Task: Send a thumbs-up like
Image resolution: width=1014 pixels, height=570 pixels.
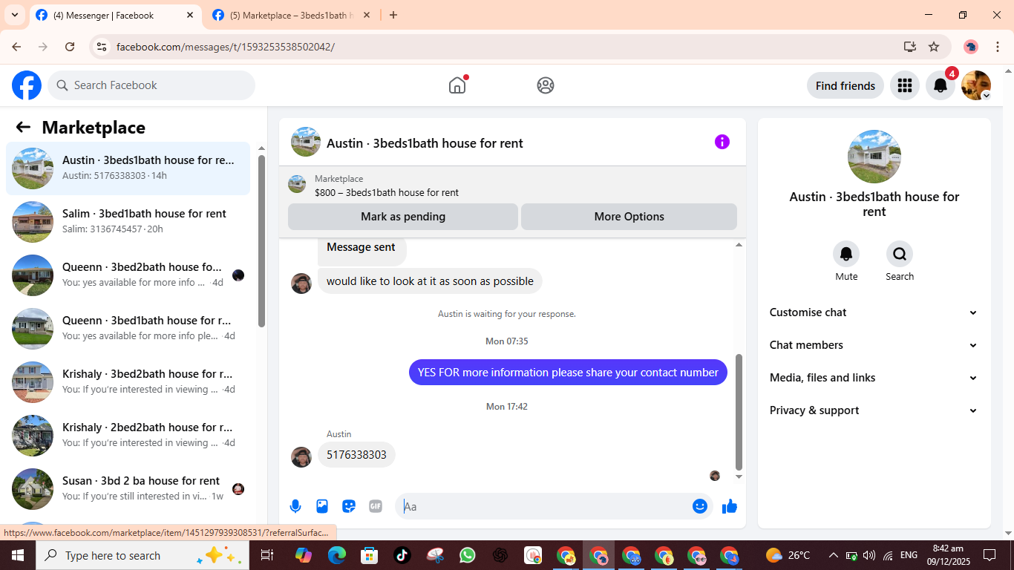Action: [x=730, y=506]
